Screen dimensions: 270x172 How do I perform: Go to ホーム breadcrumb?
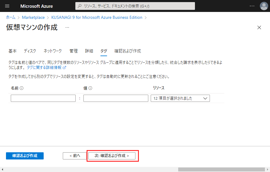tap(11, 17)
